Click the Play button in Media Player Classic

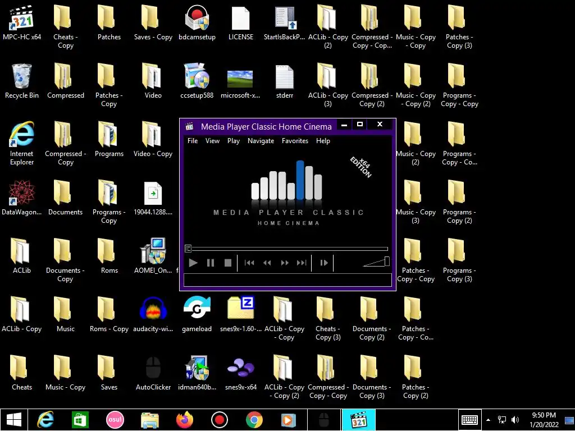click(x=193, y=263)
